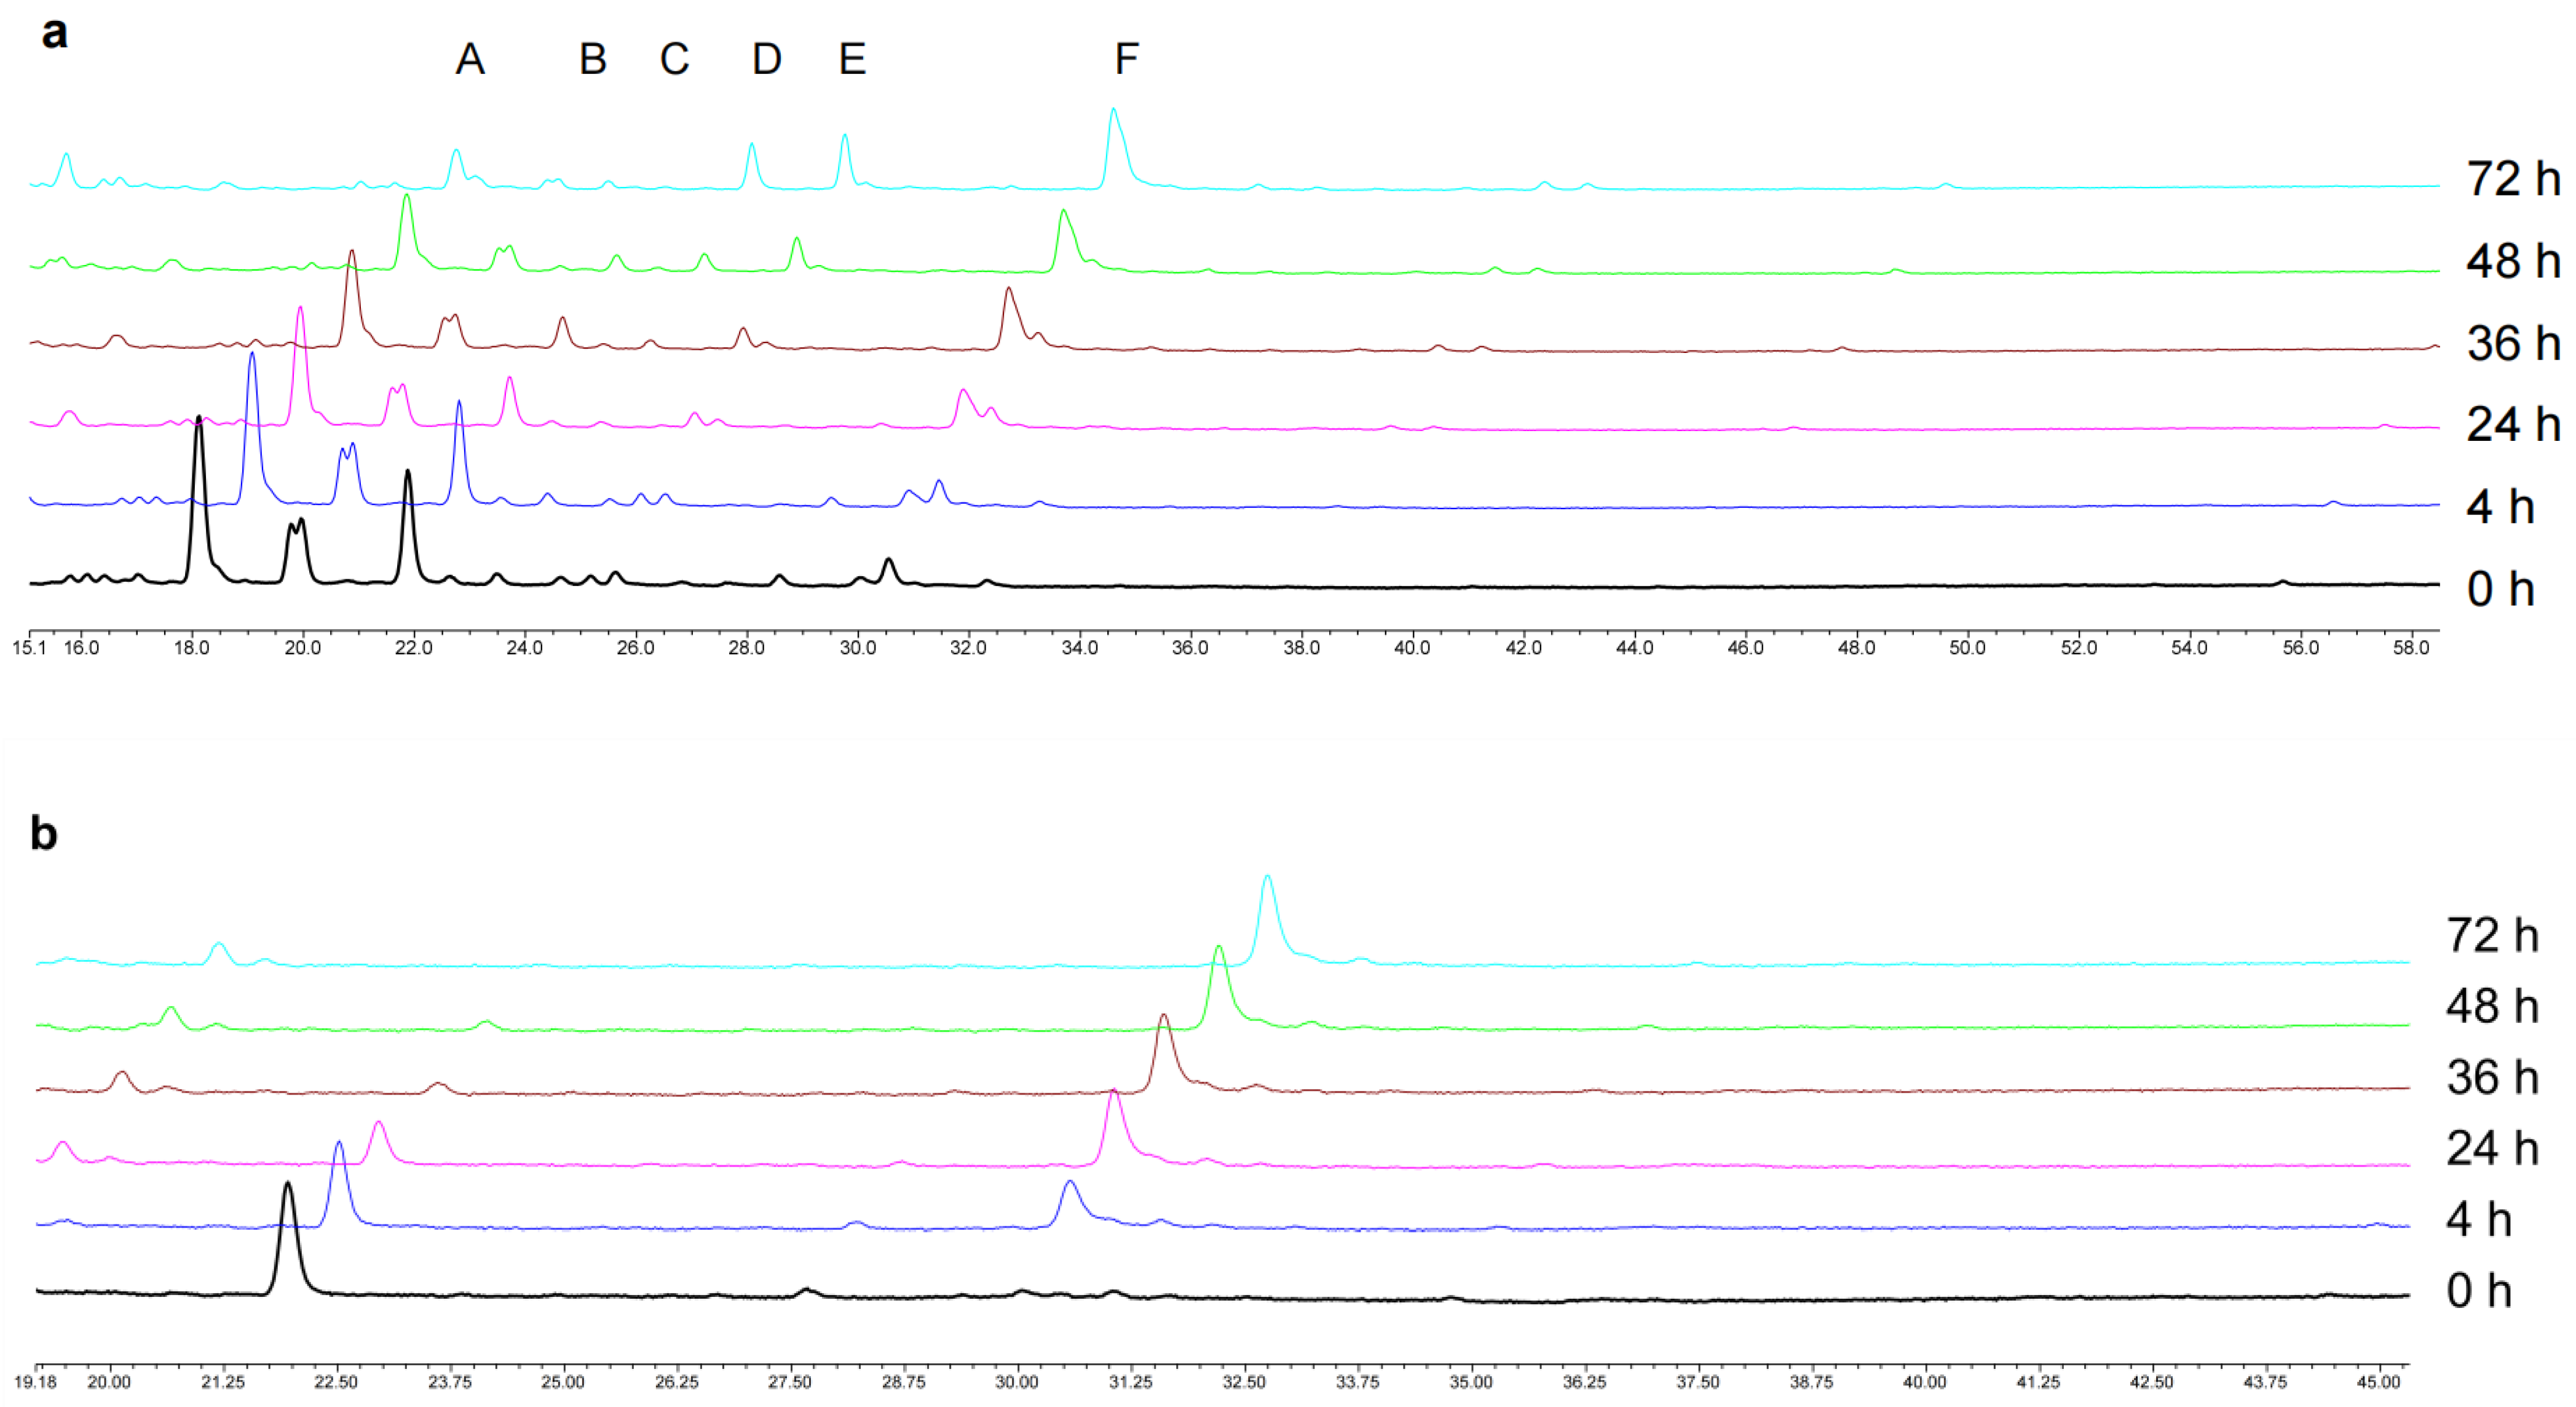The height and width of the screenshot is (1407, 2576).
Task: Click the 30.0 tick on panel a axis
Action: (x=857, y=648)
